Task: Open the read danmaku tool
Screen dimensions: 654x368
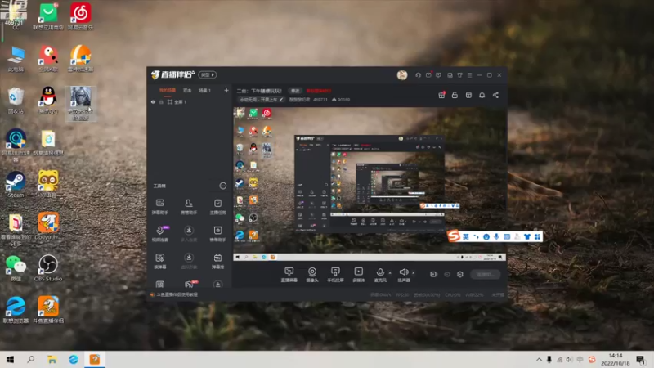Action: coord(159,261)
